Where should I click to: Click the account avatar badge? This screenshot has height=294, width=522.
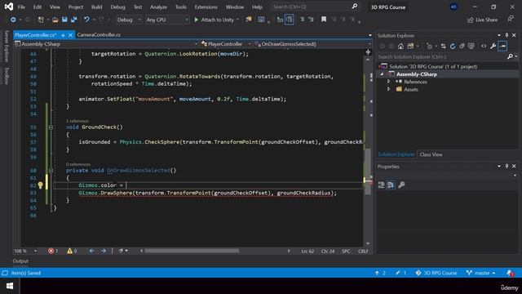click(453, 7)
